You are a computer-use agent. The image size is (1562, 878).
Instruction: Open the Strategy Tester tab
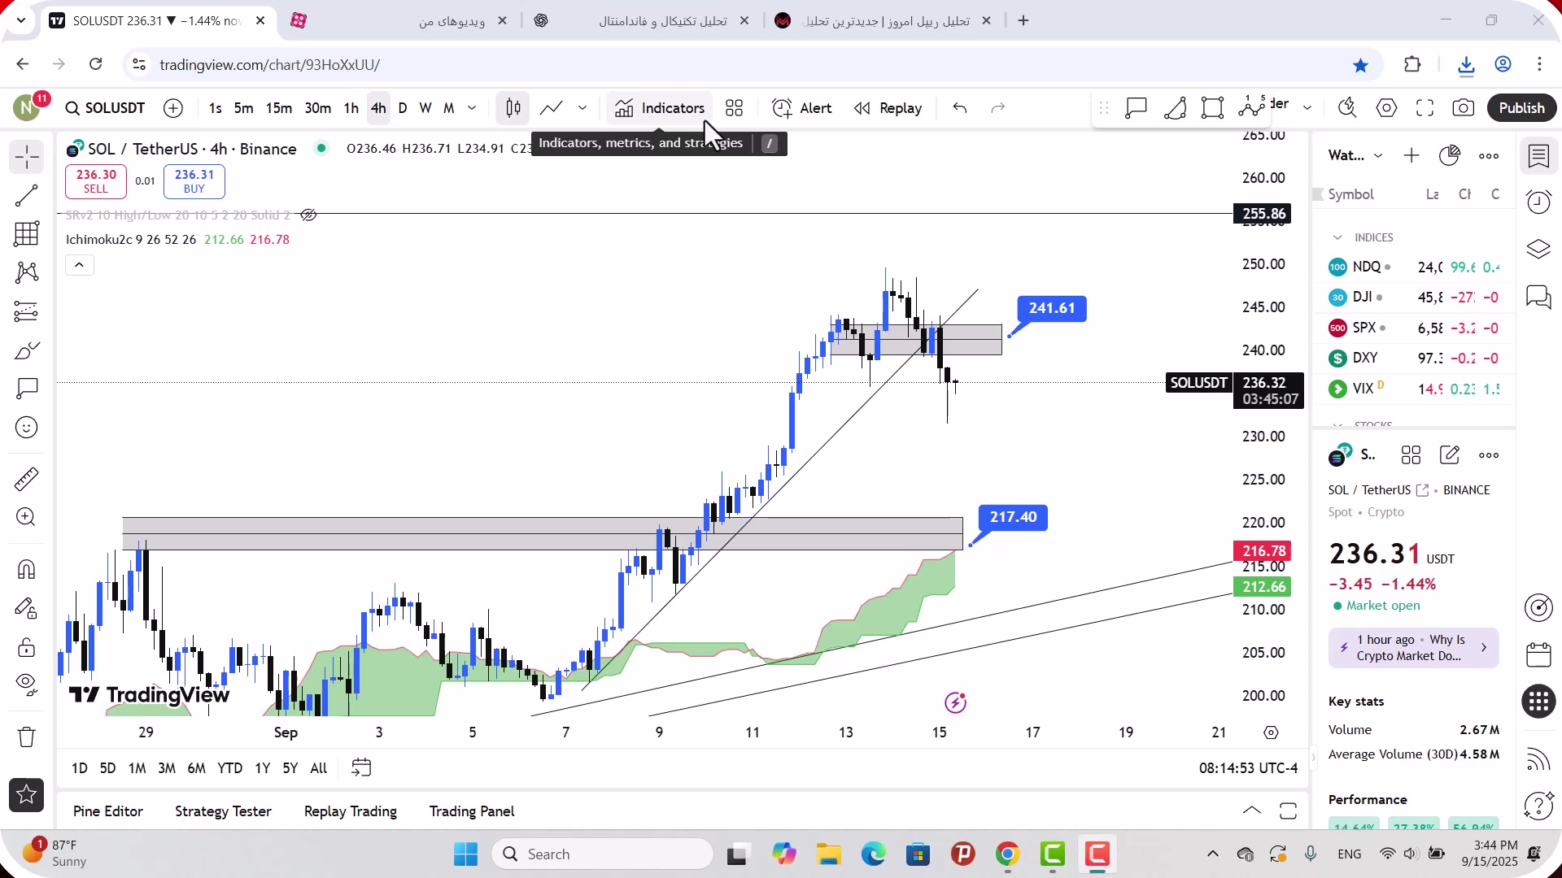(x=223, y=811)
